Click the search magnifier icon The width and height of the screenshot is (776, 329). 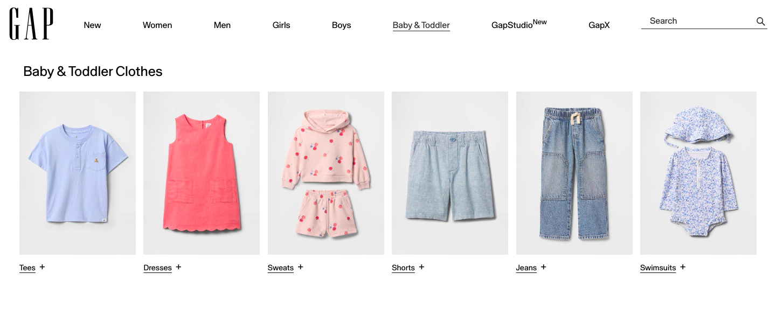[x=760, y=22]
